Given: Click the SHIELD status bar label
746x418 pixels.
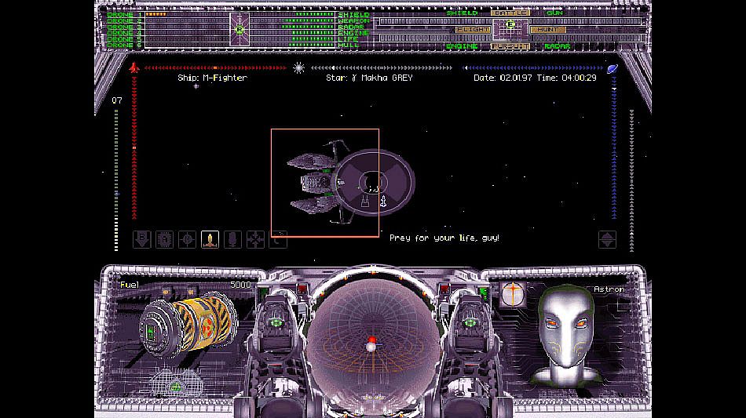Looking at the screenshot, I should (x=353, y=15).
